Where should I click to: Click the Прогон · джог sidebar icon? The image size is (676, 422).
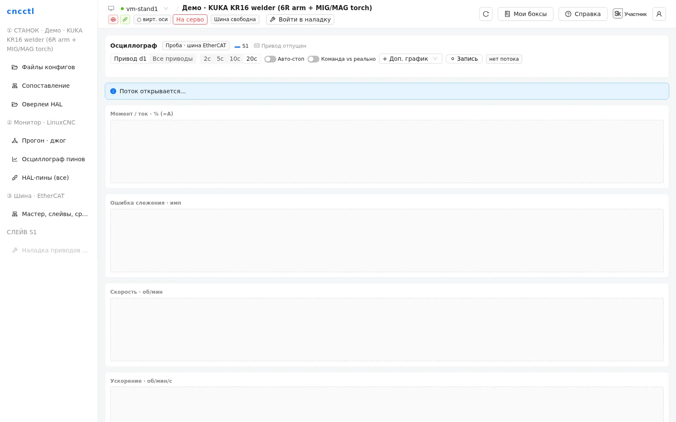(x=15, y=141)
